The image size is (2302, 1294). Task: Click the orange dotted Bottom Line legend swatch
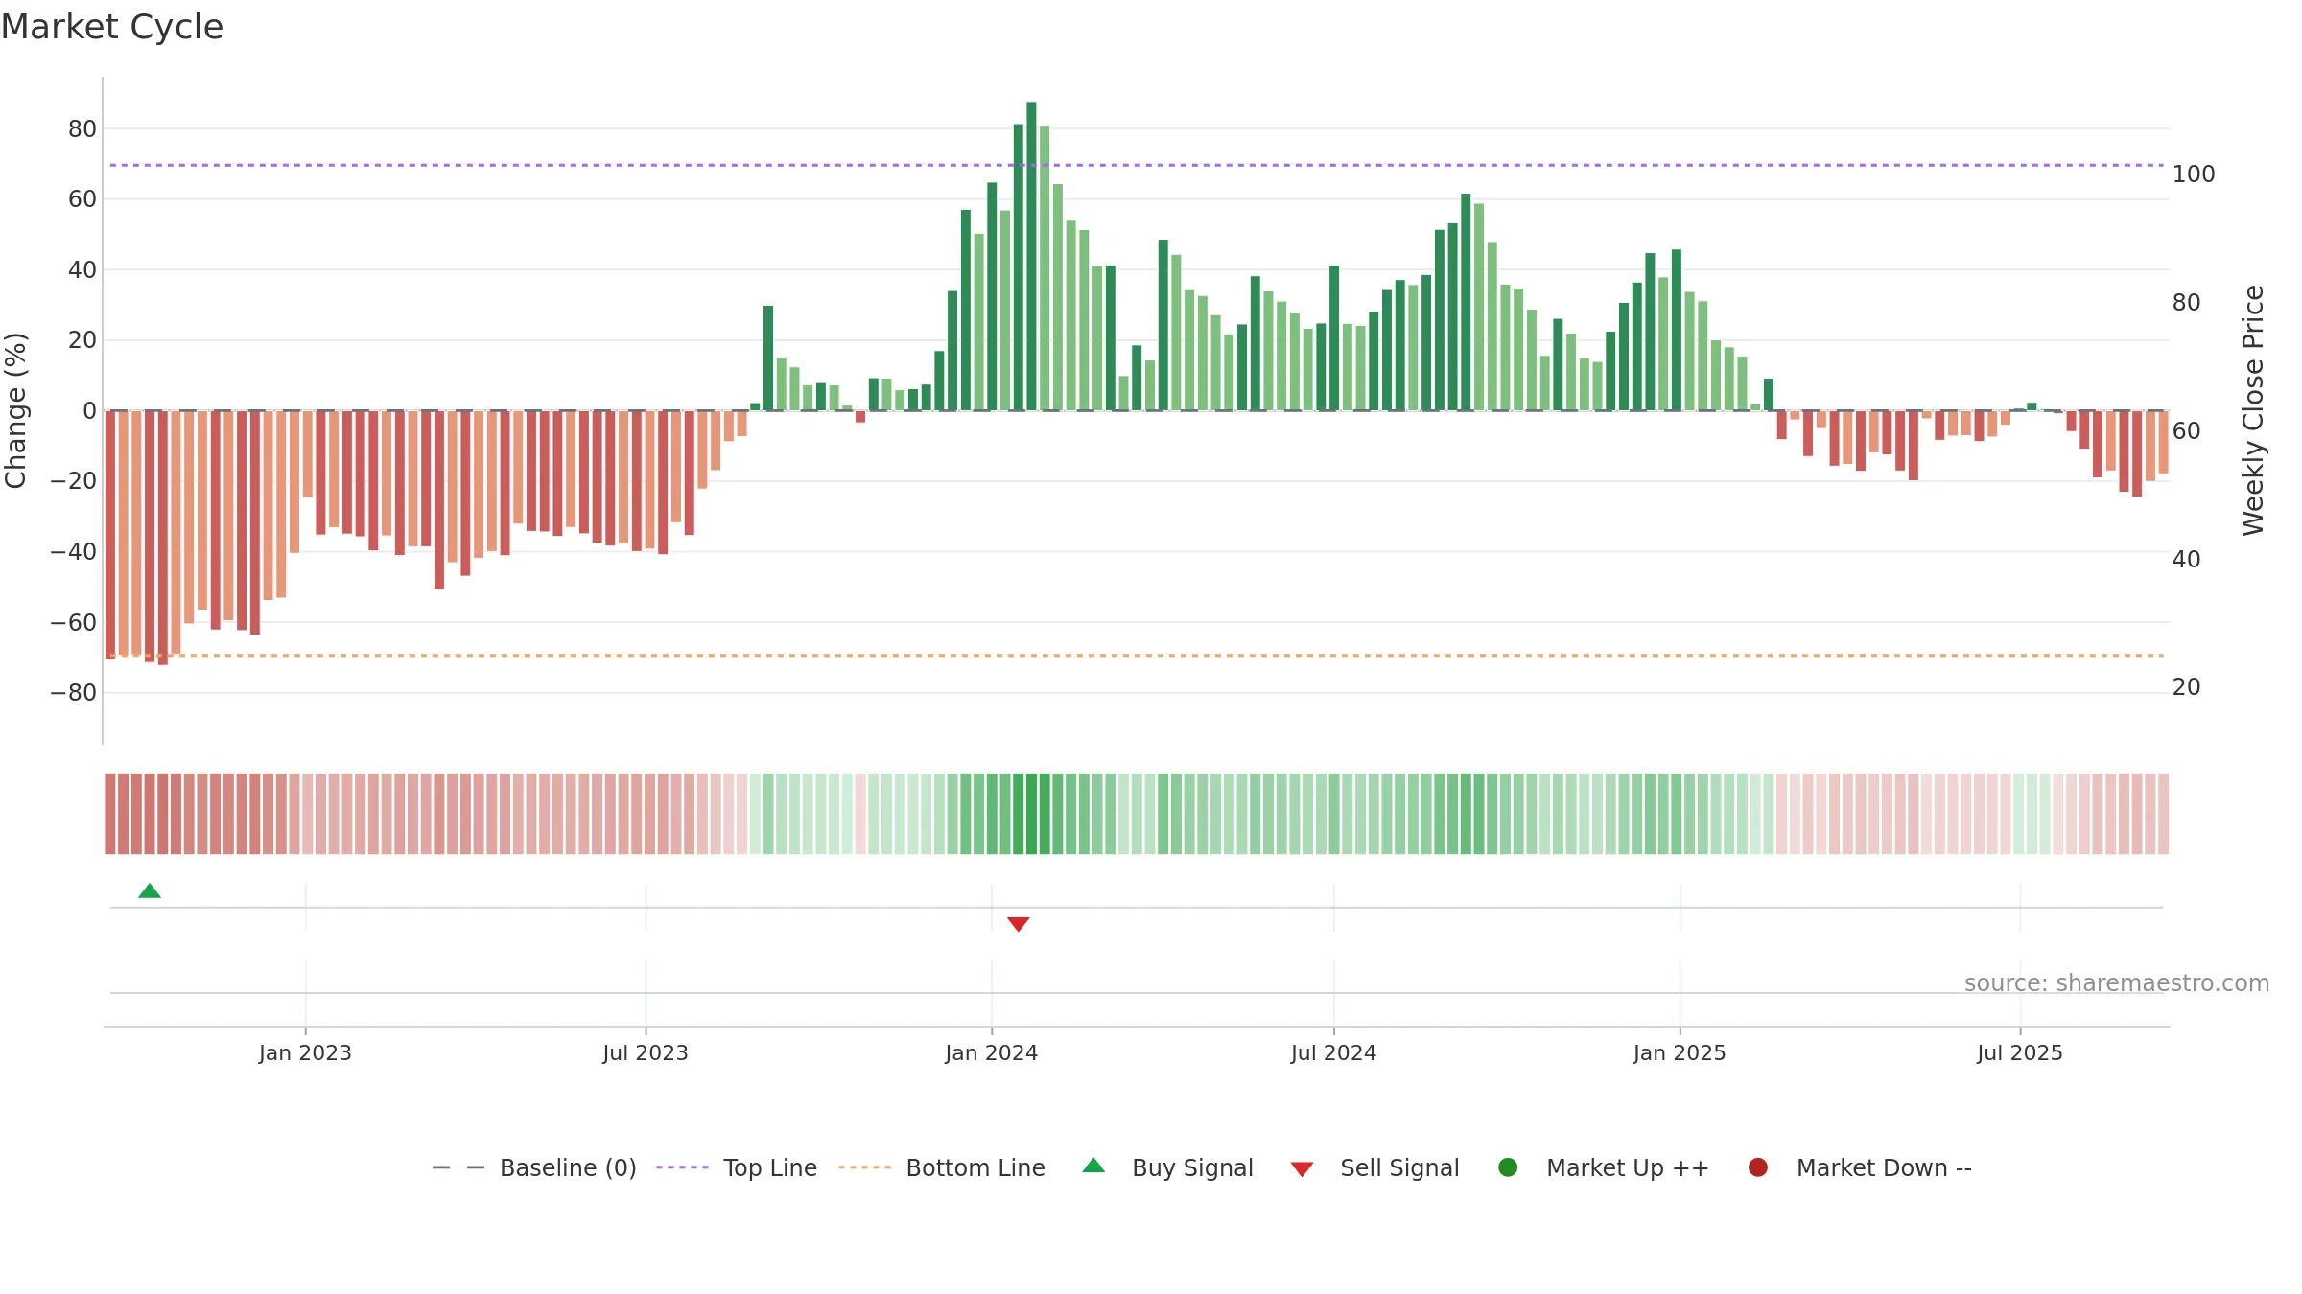864,1167
